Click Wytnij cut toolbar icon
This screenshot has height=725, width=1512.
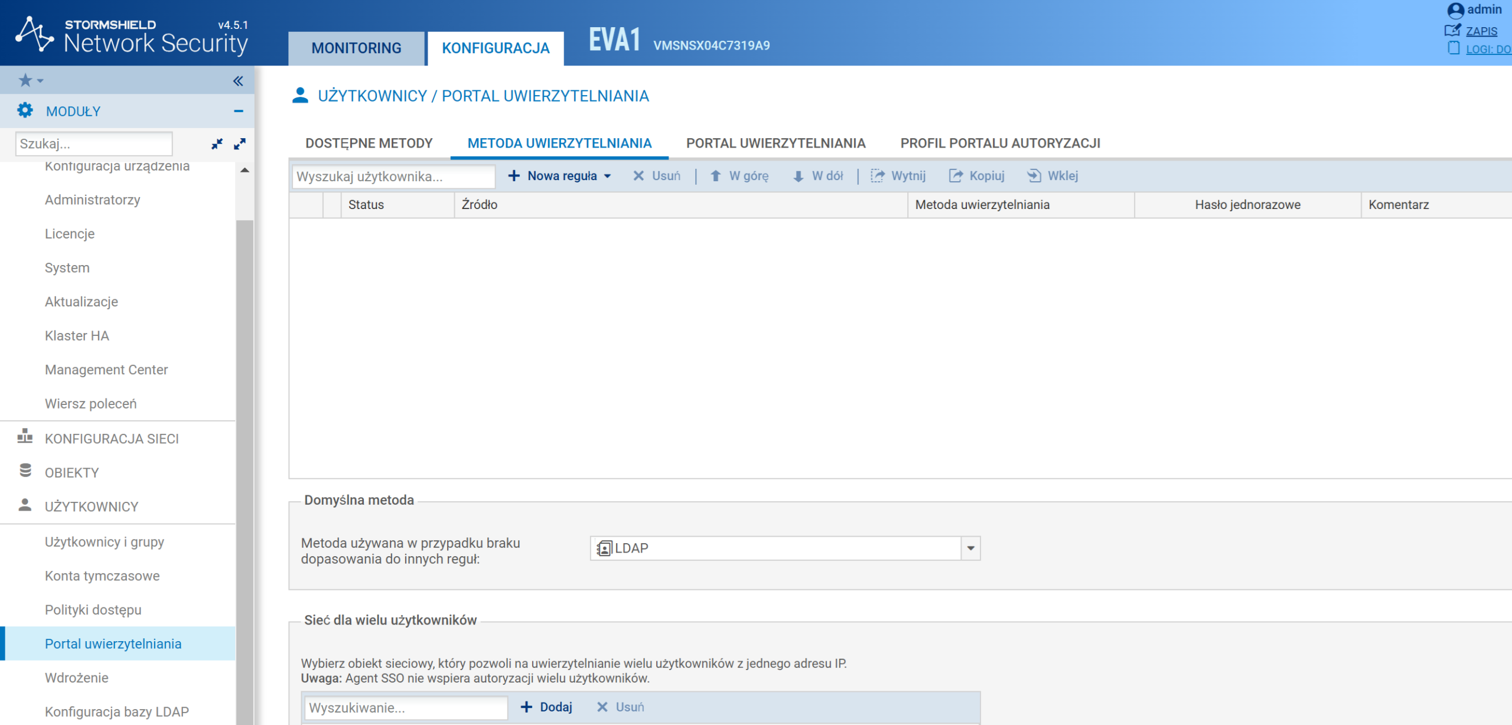[898, 176]
